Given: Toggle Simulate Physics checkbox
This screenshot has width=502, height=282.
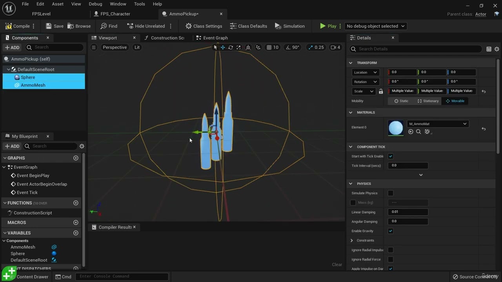Looking at the screenshot, I should [391, 193].
